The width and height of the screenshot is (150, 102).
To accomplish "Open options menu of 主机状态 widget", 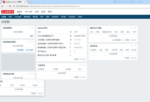I will click(81, 65).
